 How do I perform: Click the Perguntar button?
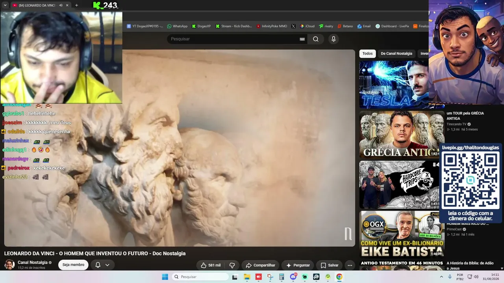(x=298, y=265)
